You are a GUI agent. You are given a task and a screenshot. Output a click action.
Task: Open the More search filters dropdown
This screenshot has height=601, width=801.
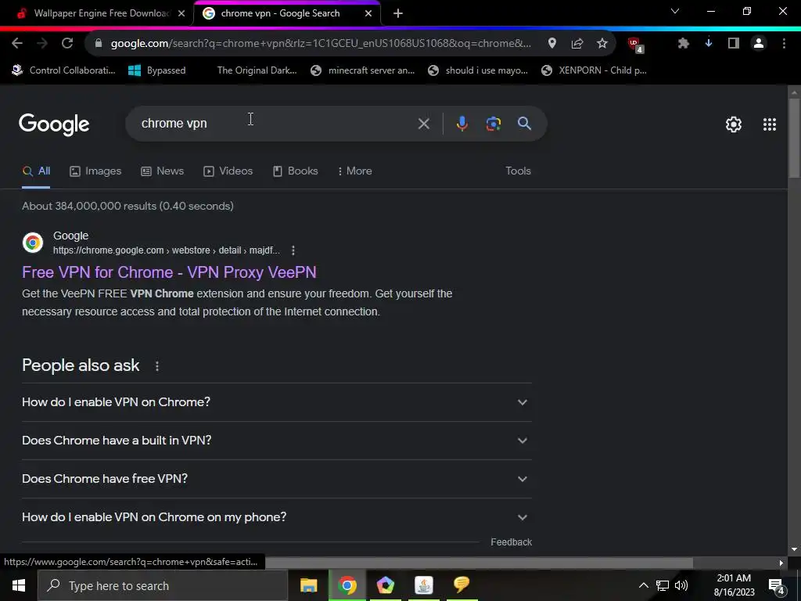pyautogui.click(x=354, y=171)
